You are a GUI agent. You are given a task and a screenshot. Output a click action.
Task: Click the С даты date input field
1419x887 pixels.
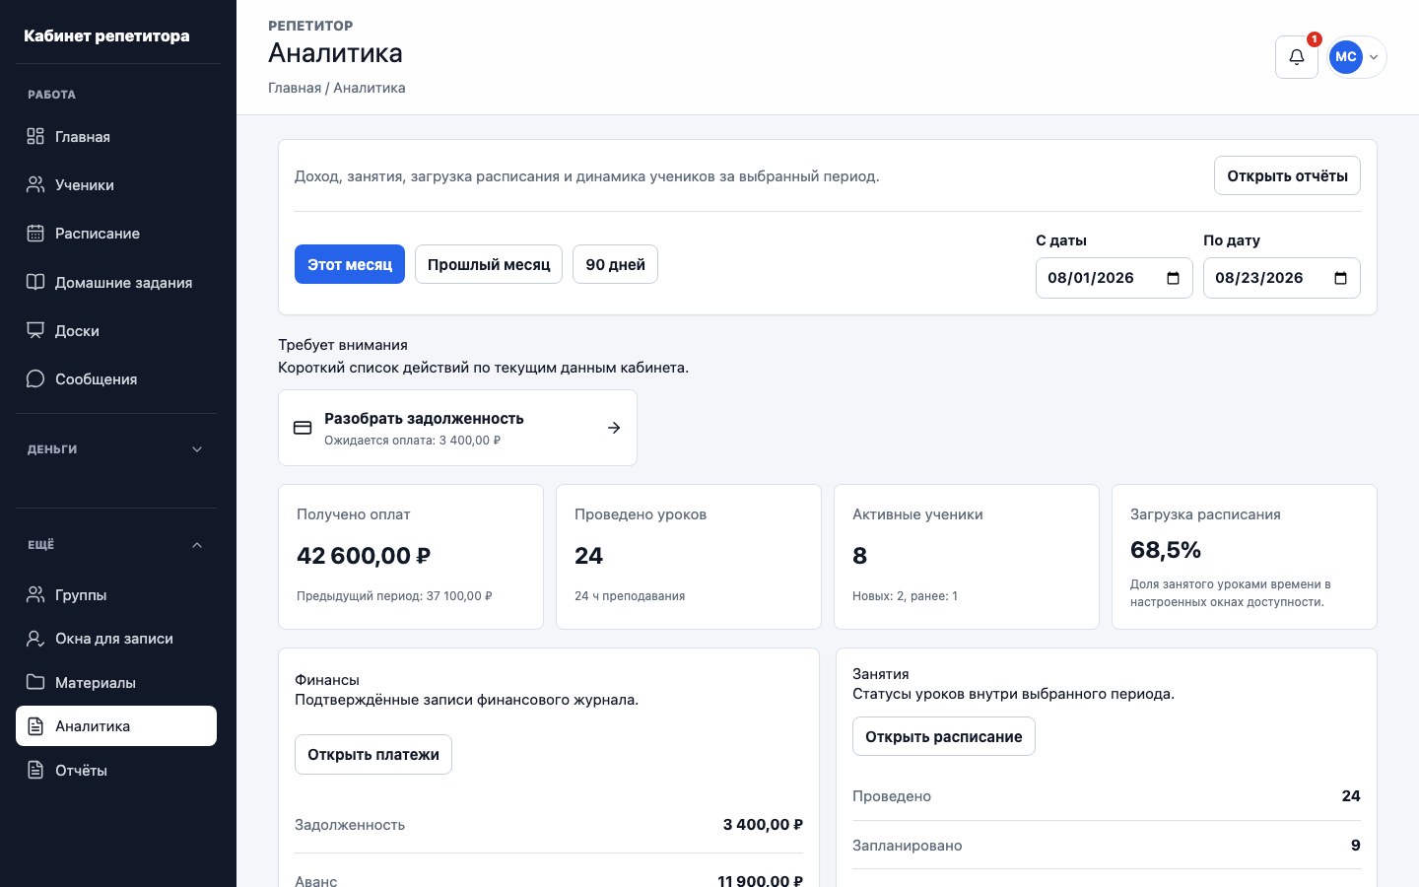(x=1115, y=278)
